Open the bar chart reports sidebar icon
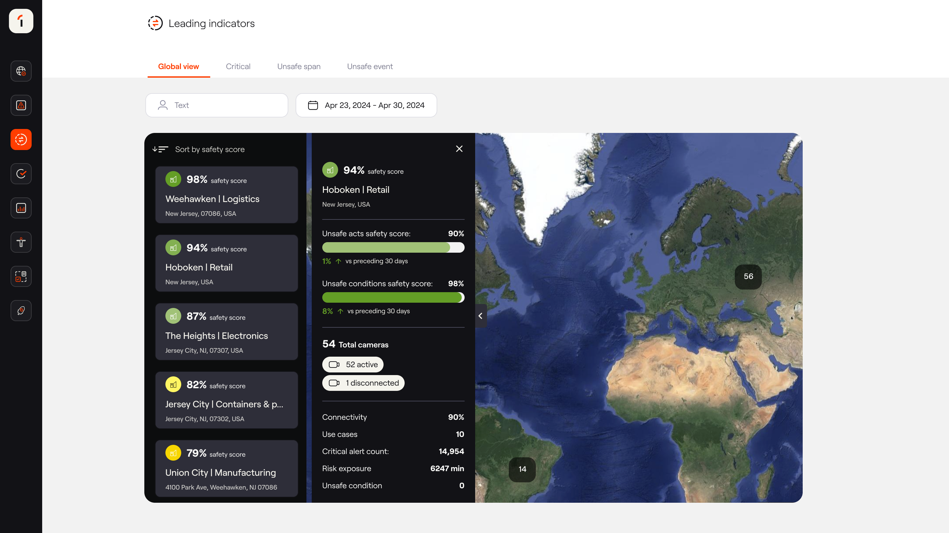Viewport: 949px width, 533px height. [21, 208]
